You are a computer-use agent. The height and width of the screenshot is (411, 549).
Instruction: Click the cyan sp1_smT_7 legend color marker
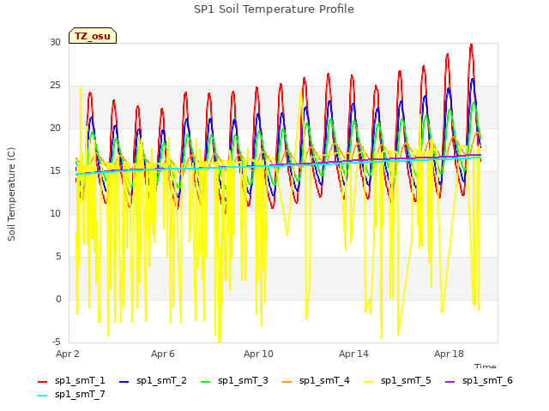pyautogui.click(x=42, y=396)
